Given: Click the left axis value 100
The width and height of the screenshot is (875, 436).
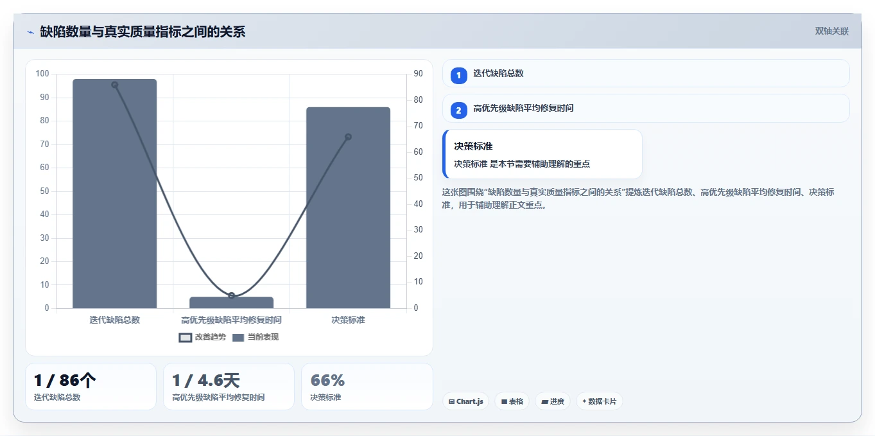Looking at the screenshot, I should [x=42, y=74].
